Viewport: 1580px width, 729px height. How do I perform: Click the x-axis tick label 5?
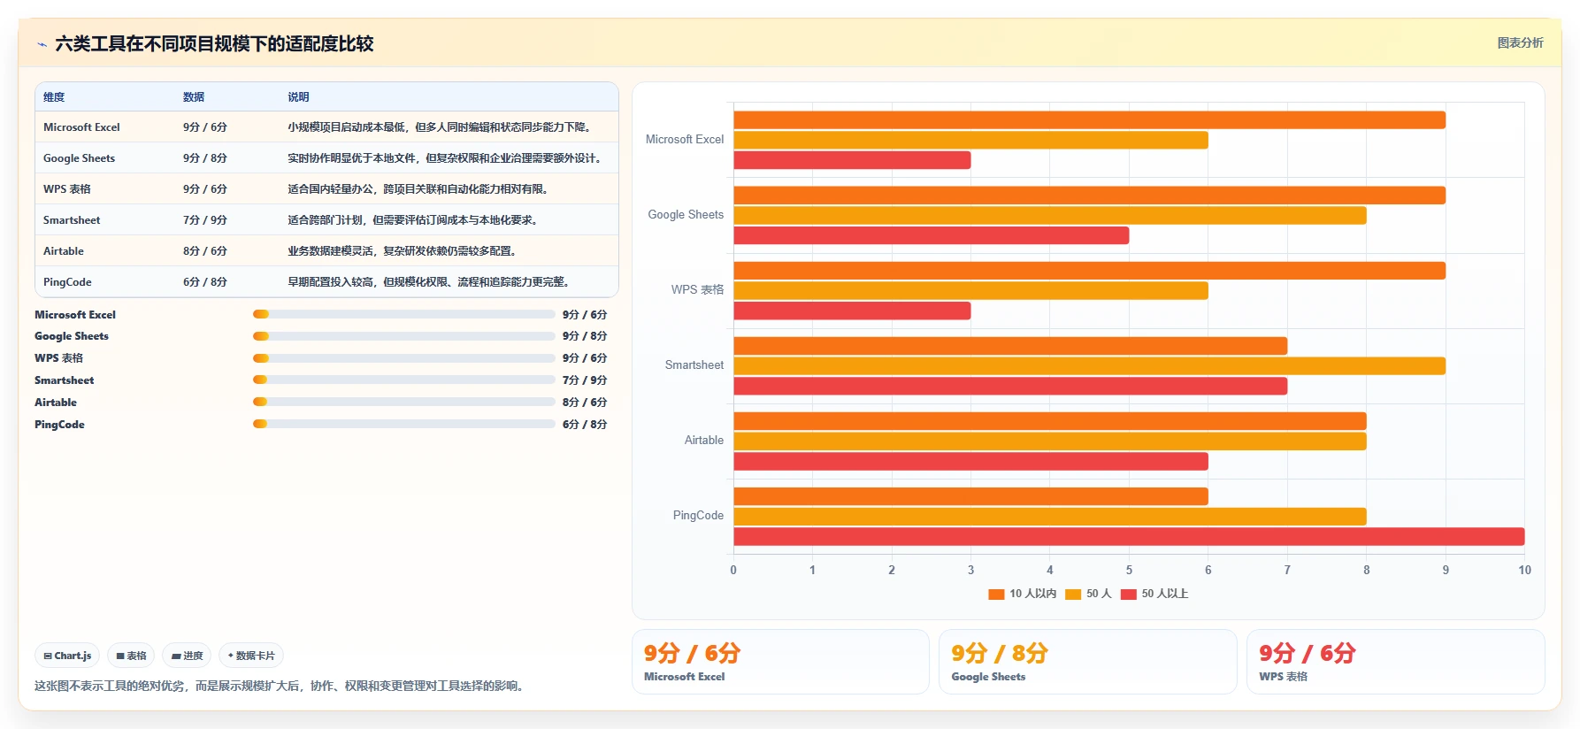click(1129, 571)
